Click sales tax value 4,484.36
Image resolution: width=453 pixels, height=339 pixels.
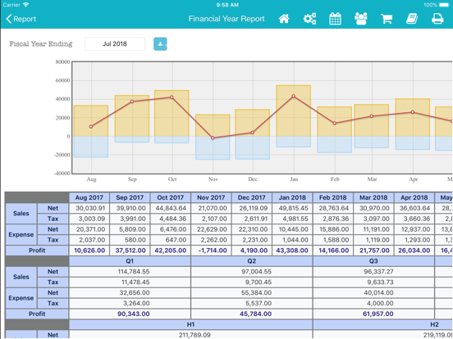[173, 219]
